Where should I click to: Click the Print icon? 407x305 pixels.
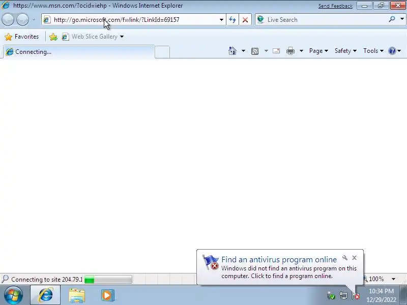tap(290, 51)
